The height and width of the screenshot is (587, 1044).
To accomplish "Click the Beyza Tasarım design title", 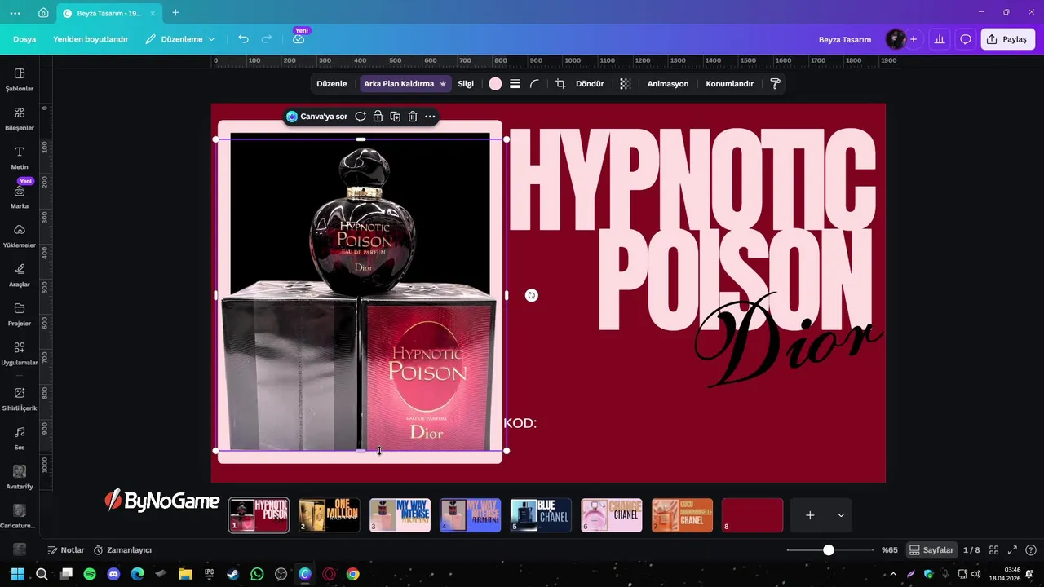I will coord(845,39).
